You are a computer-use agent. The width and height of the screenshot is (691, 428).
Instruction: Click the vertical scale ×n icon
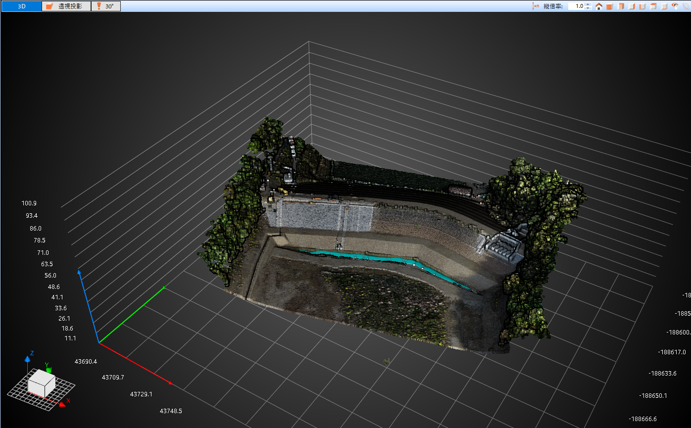point(536,6)
